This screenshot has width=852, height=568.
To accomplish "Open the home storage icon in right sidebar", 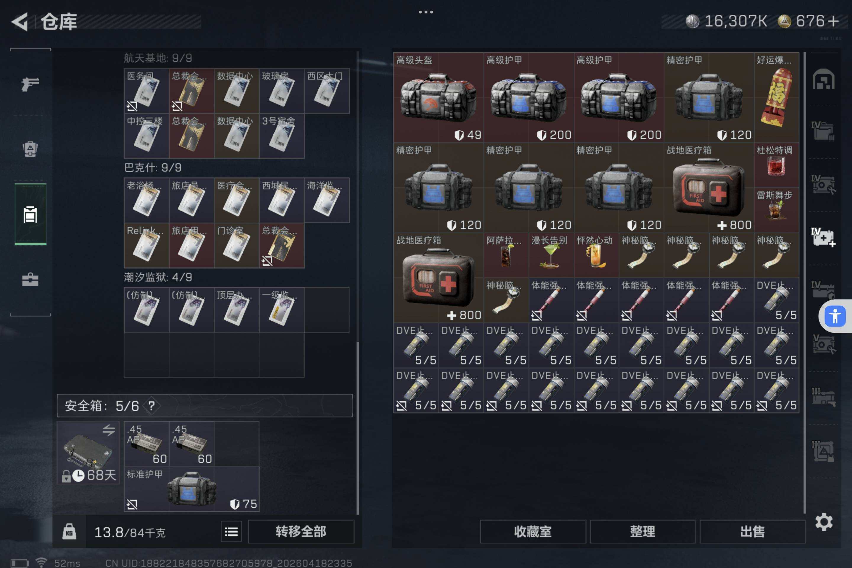I will [823, 79].
